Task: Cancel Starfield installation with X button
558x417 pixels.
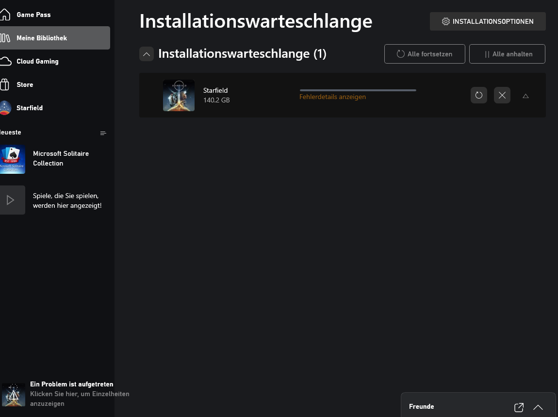Action: (502, 95)
